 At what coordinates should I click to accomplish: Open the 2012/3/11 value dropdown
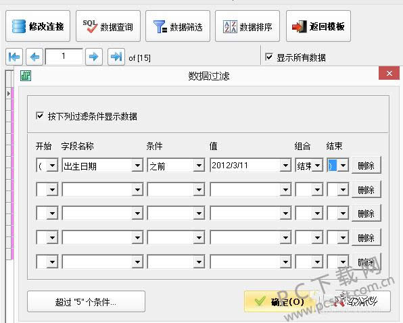pyautogui.click(x=285, y=166)
